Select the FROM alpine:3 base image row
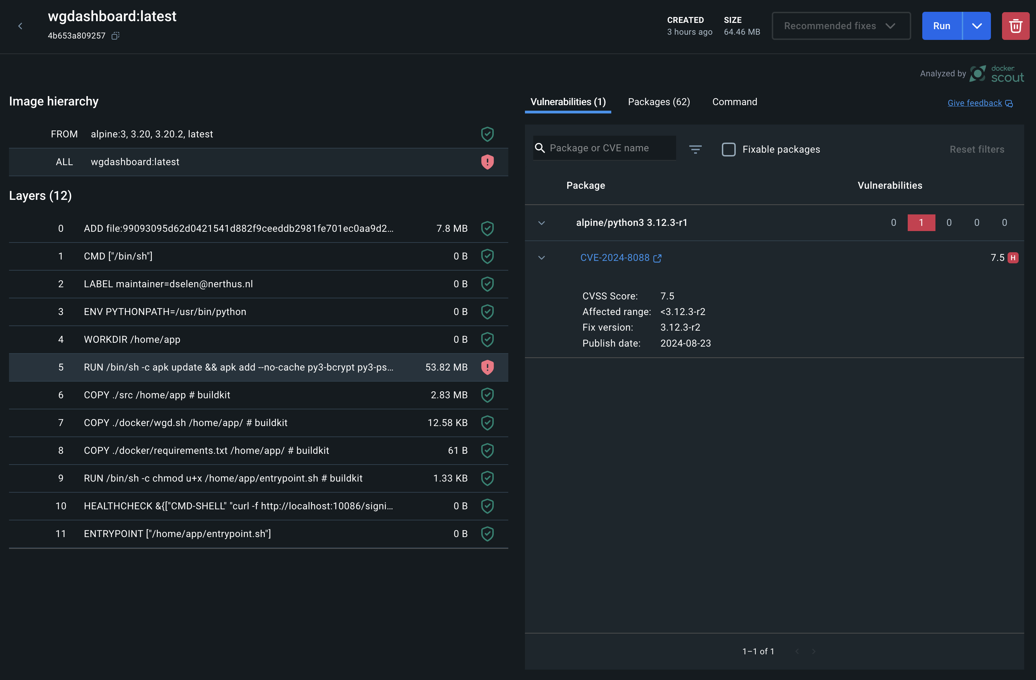The height and width of the screenshot is (680, 1036). coord(259,134)
